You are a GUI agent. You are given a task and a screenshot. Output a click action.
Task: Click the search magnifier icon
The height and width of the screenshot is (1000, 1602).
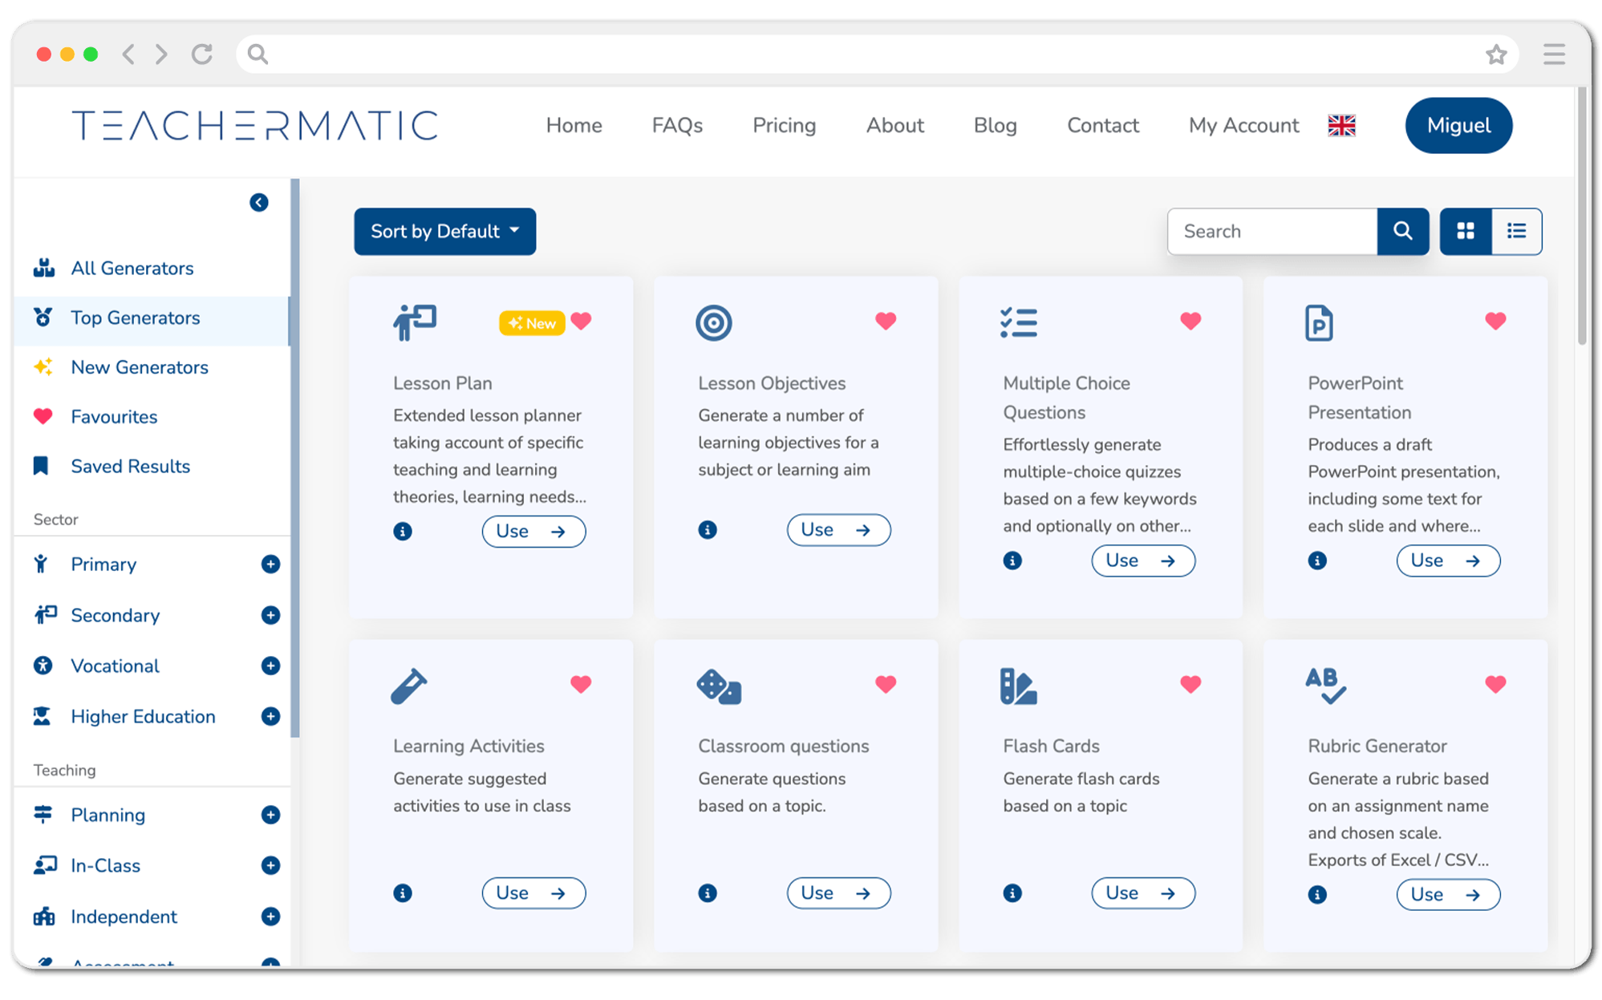pos(1403,231)
